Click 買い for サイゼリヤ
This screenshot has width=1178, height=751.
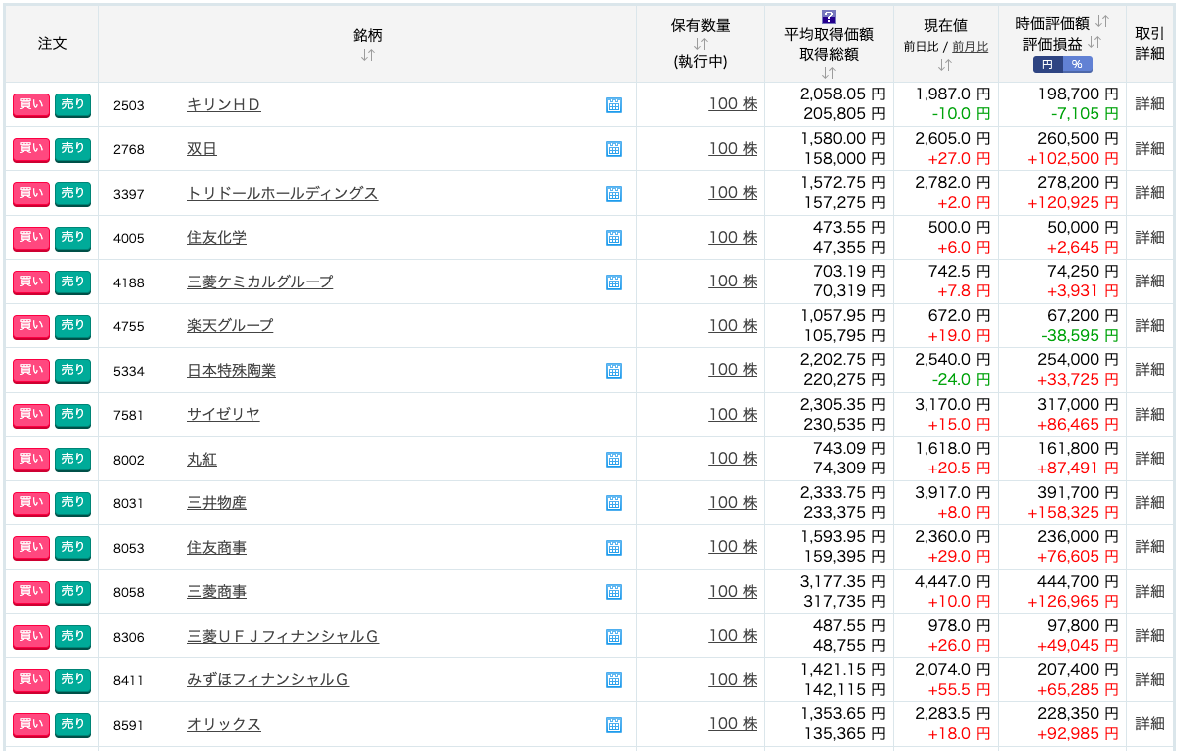(x=31, y=415)
